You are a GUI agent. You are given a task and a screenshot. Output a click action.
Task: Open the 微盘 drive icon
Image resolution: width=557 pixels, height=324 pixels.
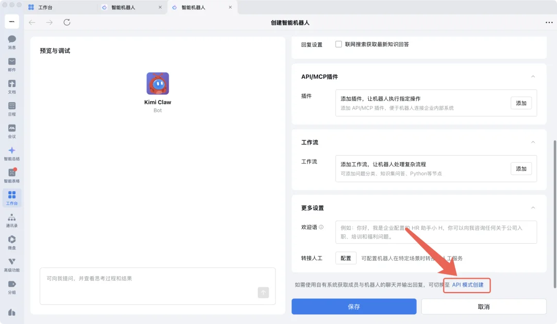click(x=11, y=241)
